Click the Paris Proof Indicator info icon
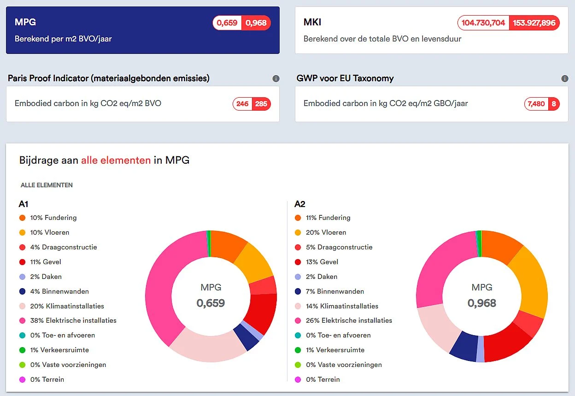This screenshot has height=396, width=575. [x=276, y=78]
